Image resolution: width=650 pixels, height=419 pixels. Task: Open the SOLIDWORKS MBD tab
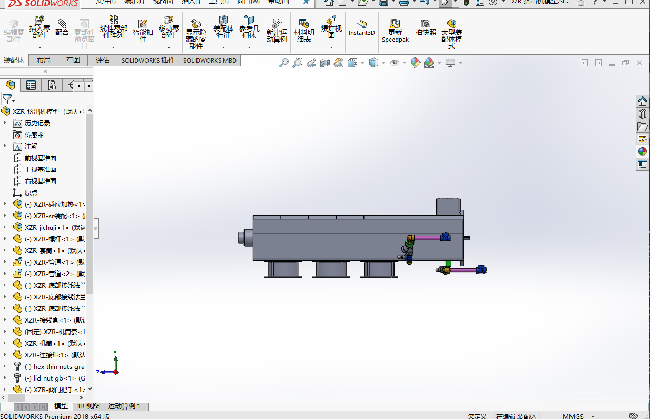pyautogui.click(x=210, y=60)
